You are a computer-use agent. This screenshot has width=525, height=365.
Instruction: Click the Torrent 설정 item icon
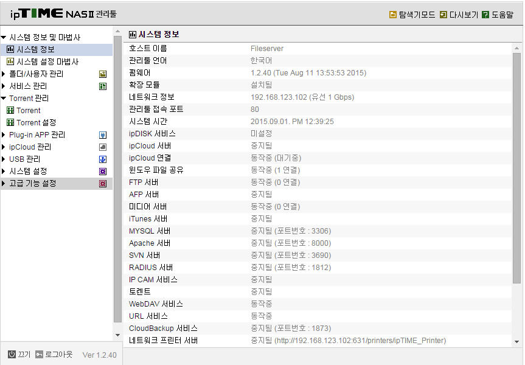[10, 122]
